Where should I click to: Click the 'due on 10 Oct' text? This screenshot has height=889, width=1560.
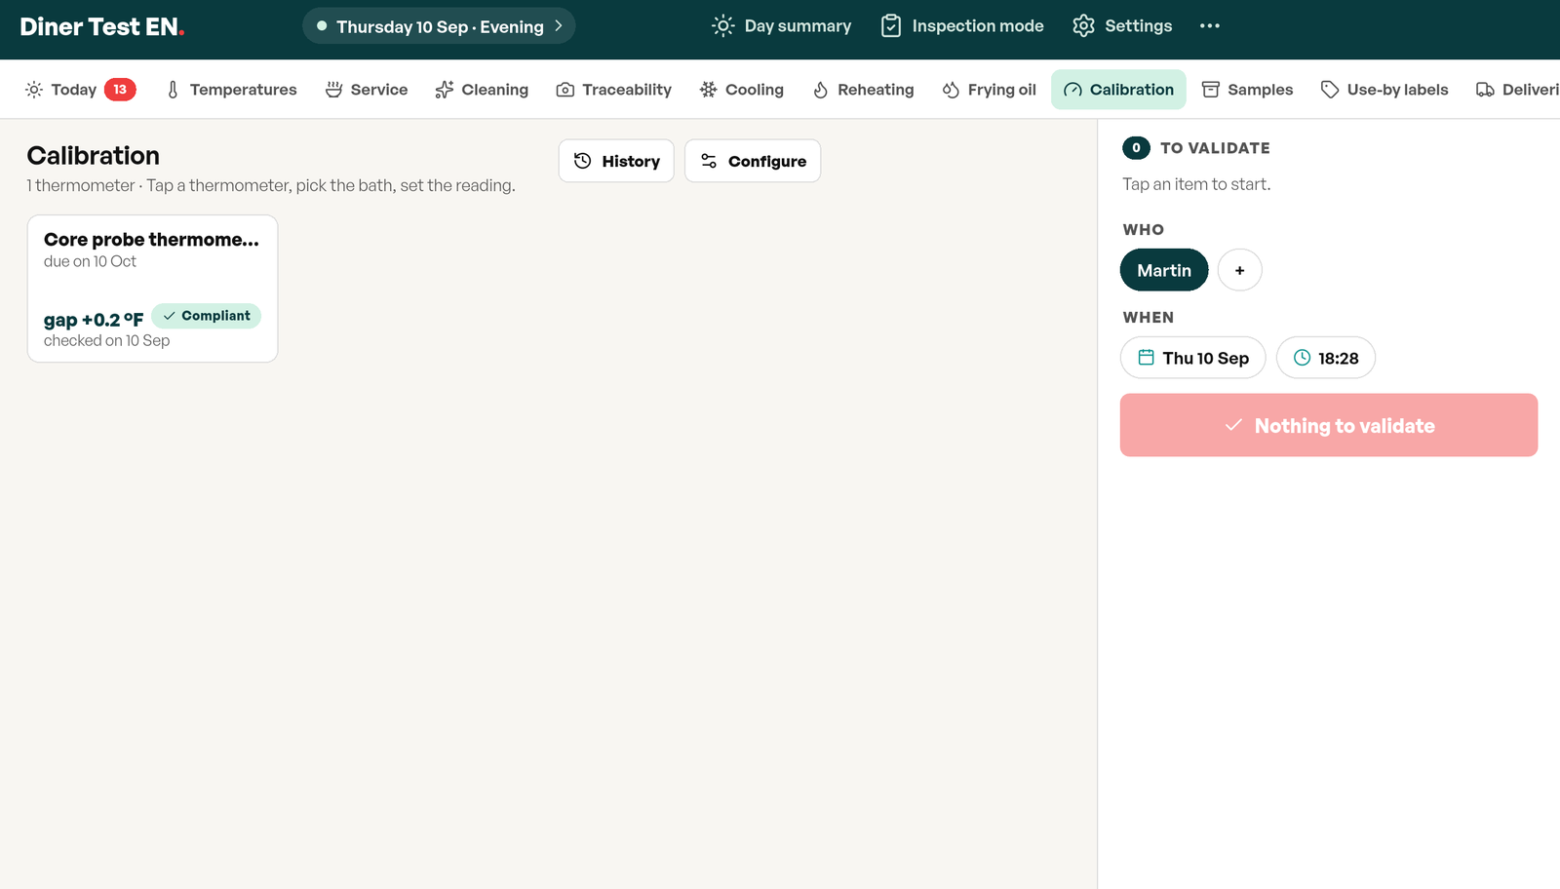tap(90, 261)
